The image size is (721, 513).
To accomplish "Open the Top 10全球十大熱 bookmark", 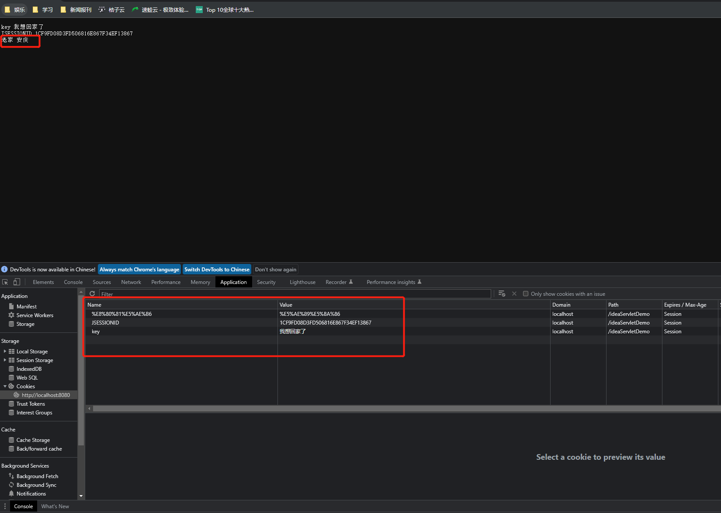I will (225, 10).
